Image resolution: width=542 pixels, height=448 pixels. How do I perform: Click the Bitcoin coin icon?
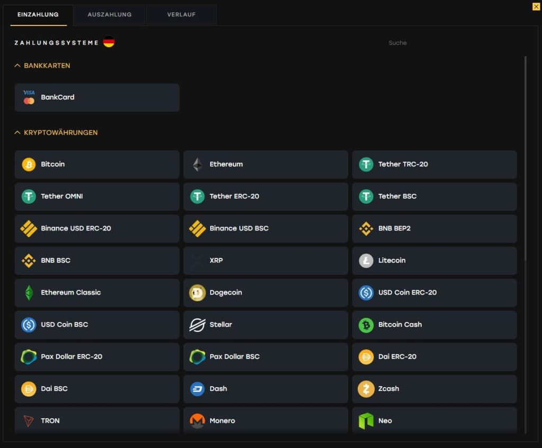(29, 164)
